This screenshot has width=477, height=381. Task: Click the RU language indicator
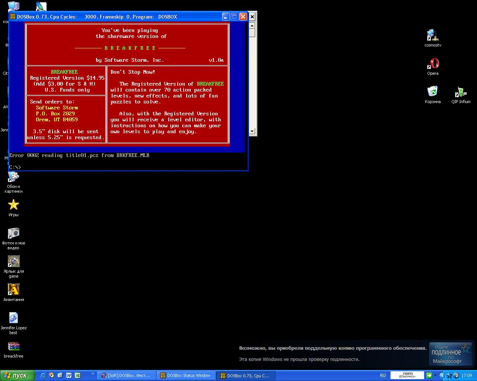(x=383, y=375)
